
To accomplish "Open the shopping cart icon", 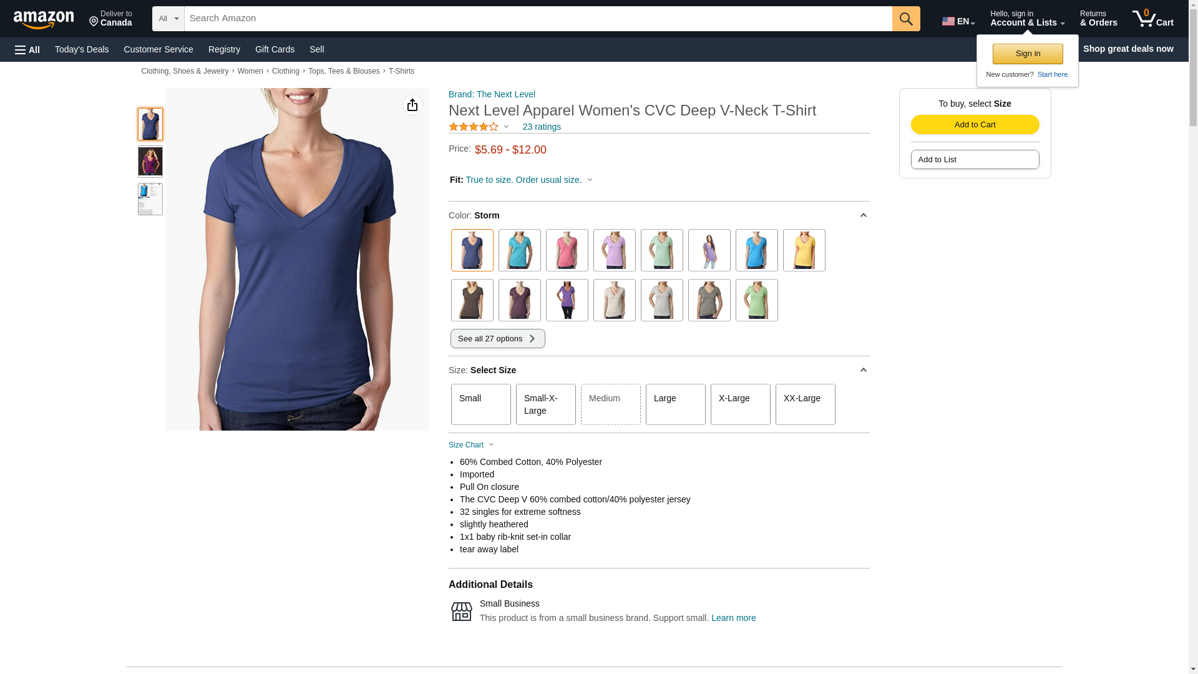I will click(1152, 19).
